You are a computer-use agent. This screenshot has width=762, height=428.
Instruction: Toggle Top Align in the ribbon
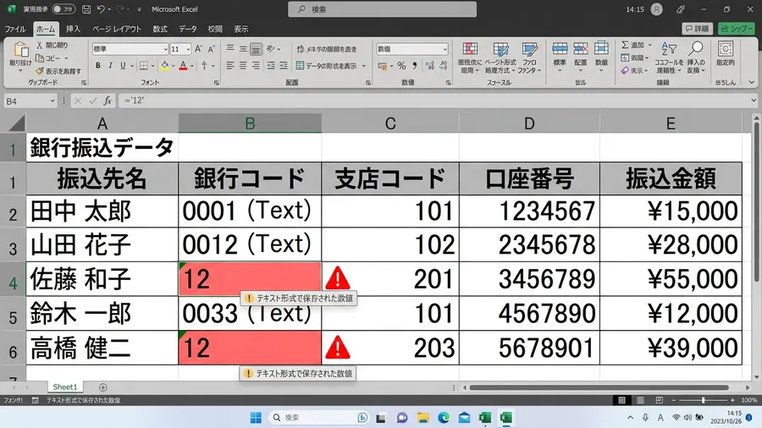(x=230, y=48)
